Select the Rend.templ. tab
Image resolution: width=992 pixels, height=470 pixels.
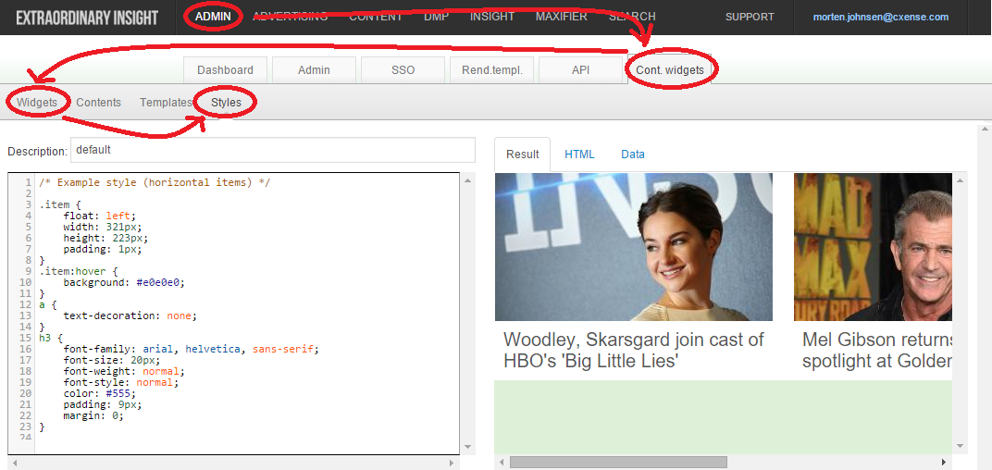pyautogui.click(x=492, y=69)
